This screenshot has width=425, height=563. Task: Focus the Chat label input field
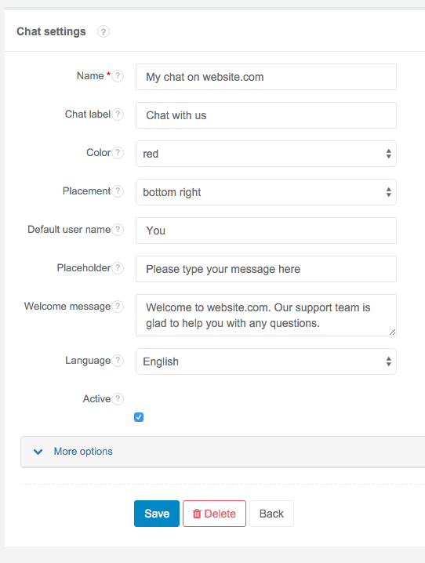click(266, 115)
